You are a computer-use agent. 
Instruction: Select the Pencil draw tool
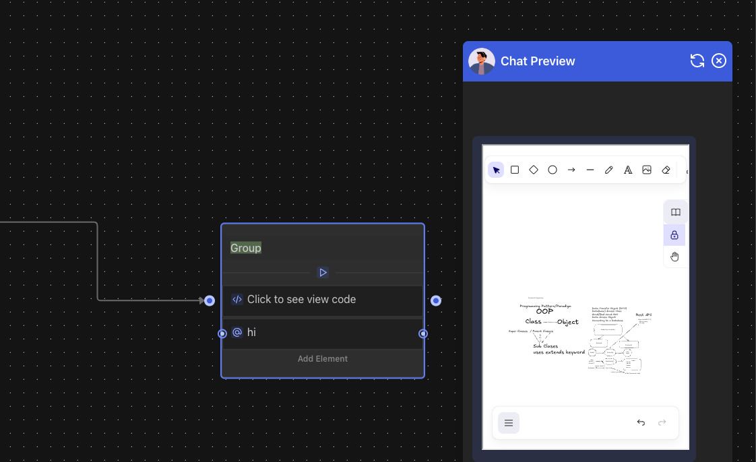(x=609, y=170)
